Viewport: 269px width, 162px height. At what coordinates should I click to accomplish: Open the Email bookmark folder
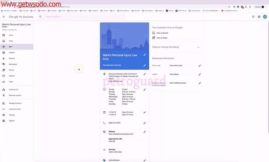pyautogui.click(x=83, y=10)
